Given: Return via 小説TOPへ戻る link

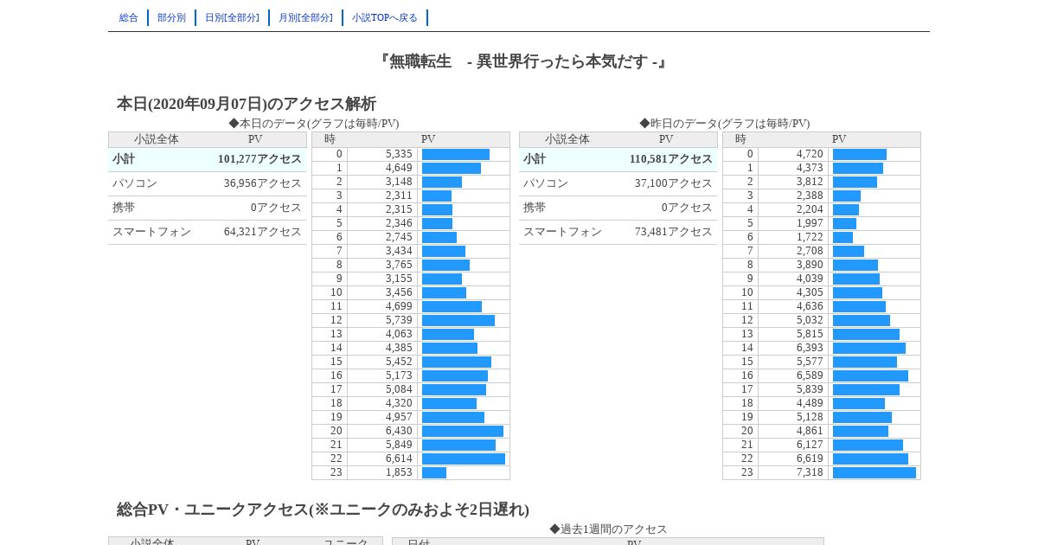Looking at the screenshot, I should pyautogui.click(x=385, y=17).
